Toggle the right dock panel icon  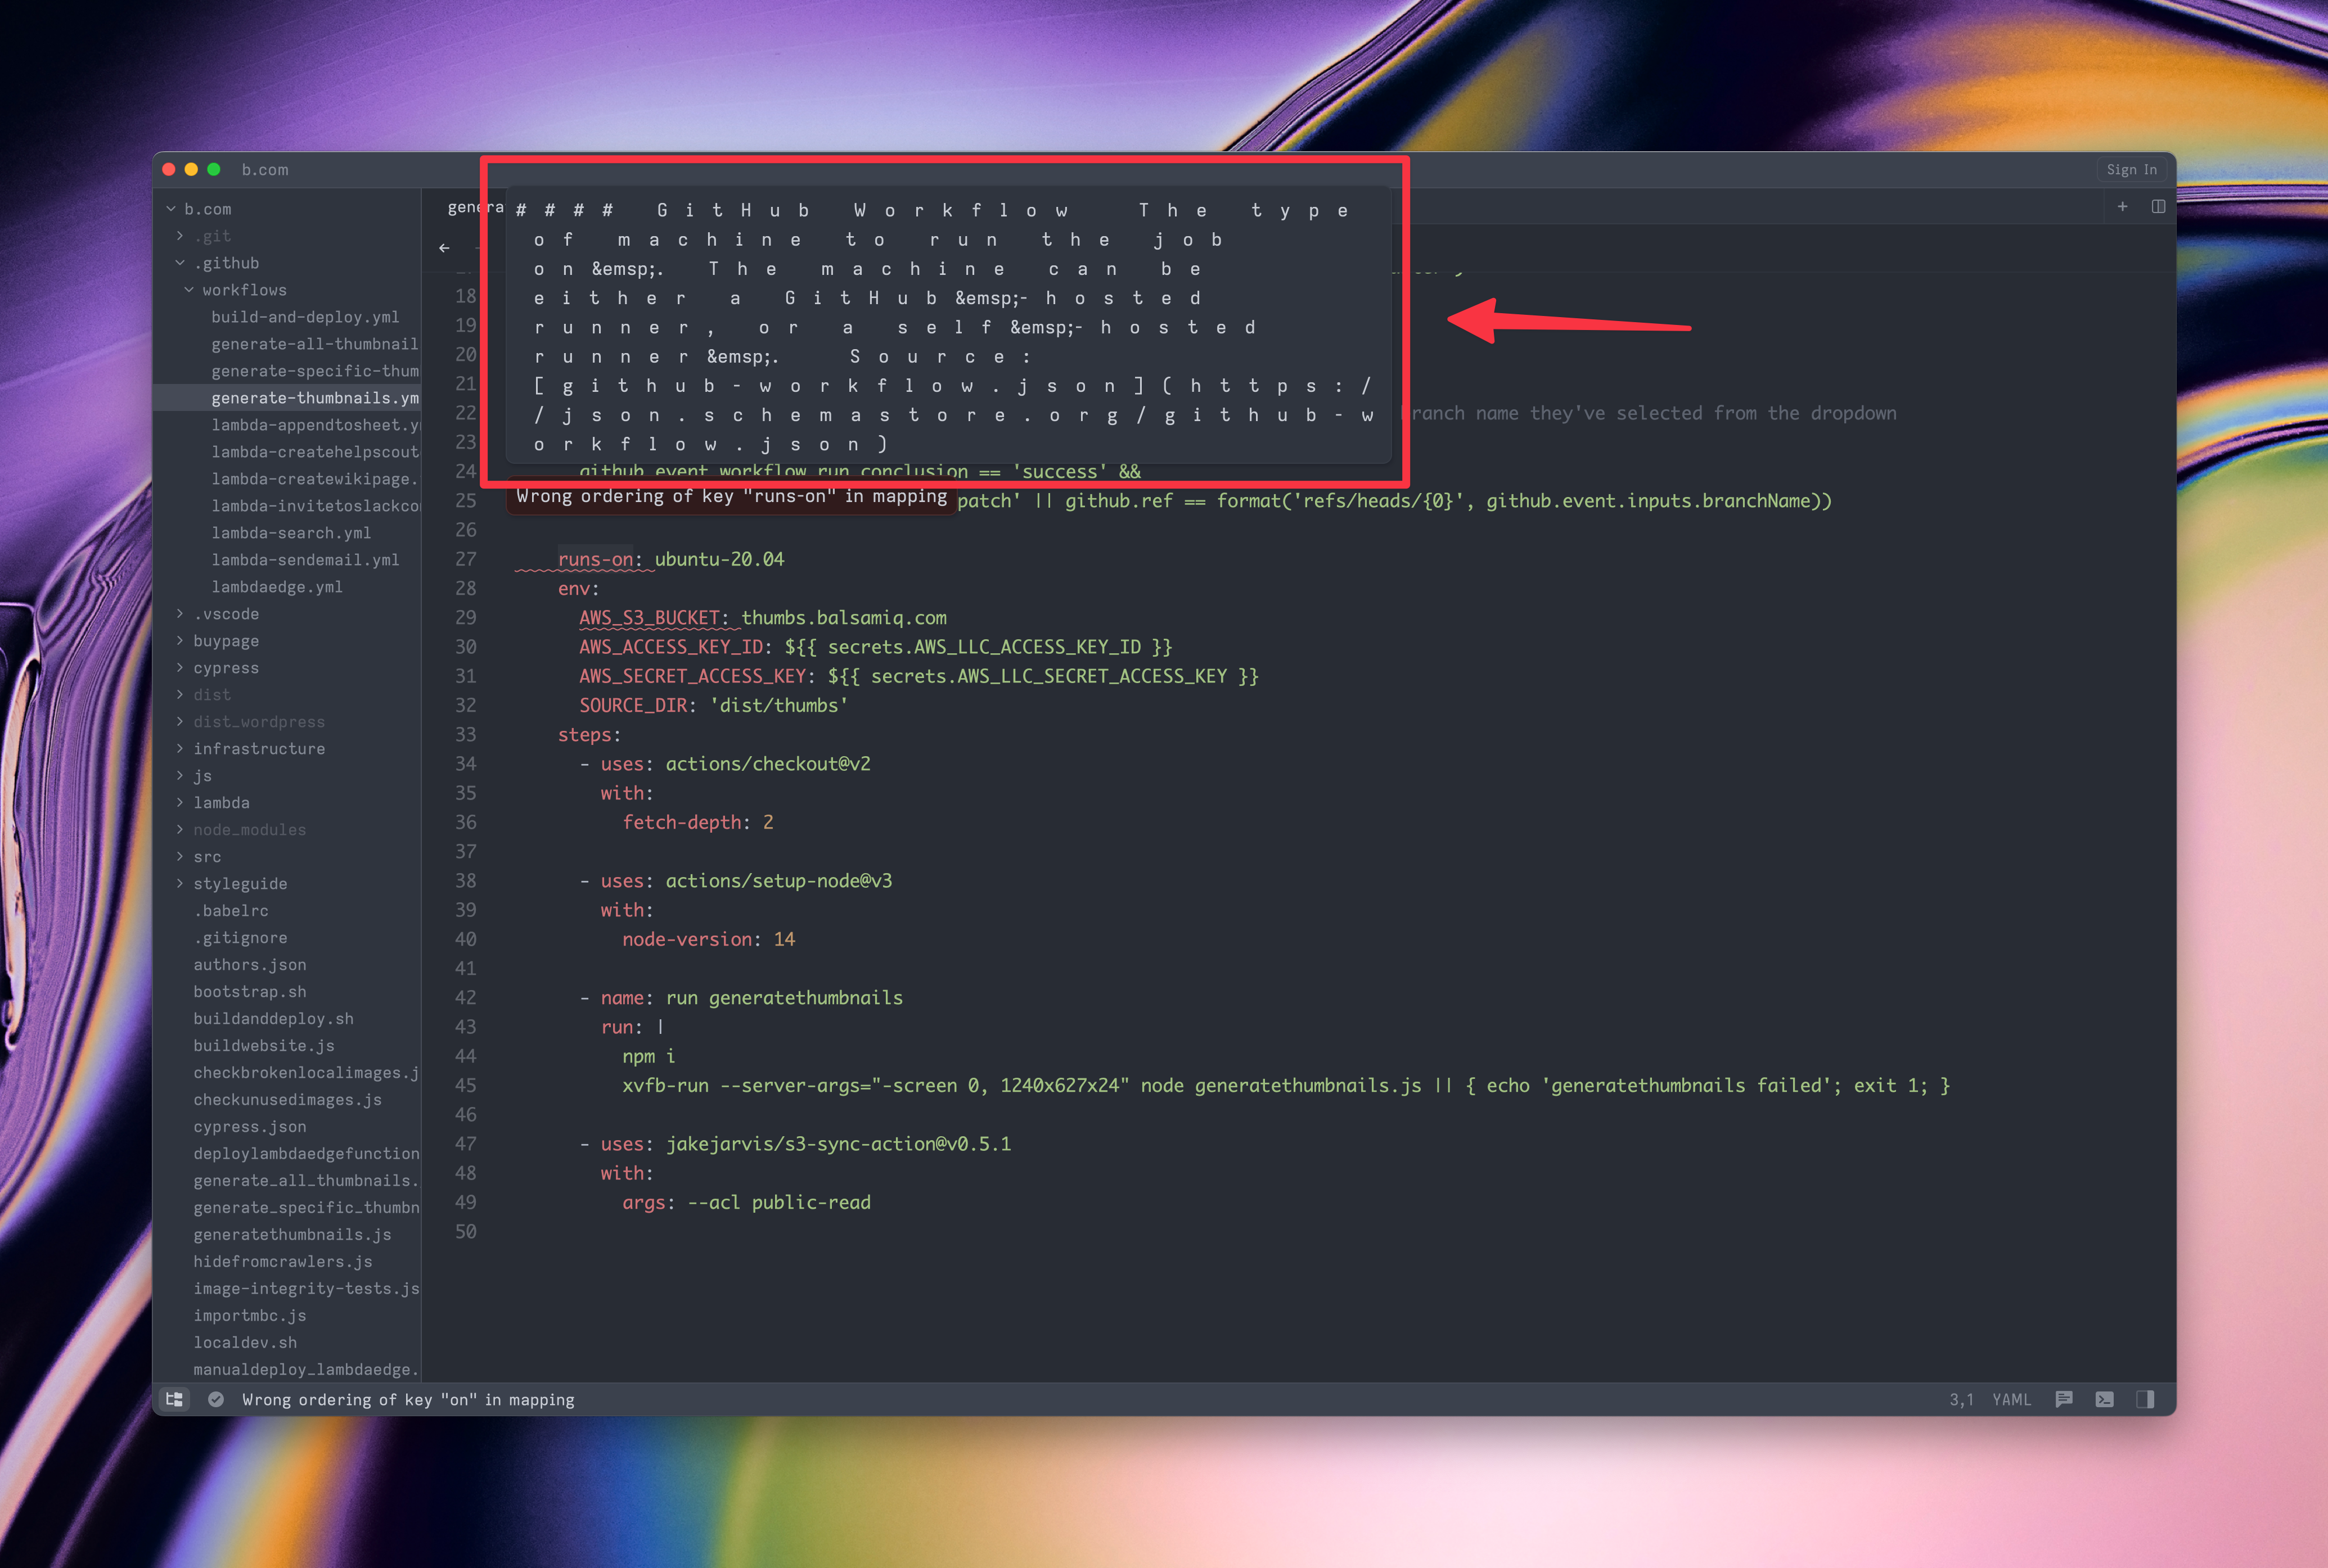(x=2145, y=1399)
